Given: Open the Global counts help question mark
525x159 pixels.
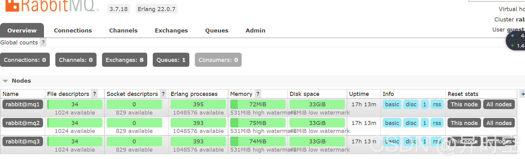Looking at the screenshot, I should pos(43,43).
